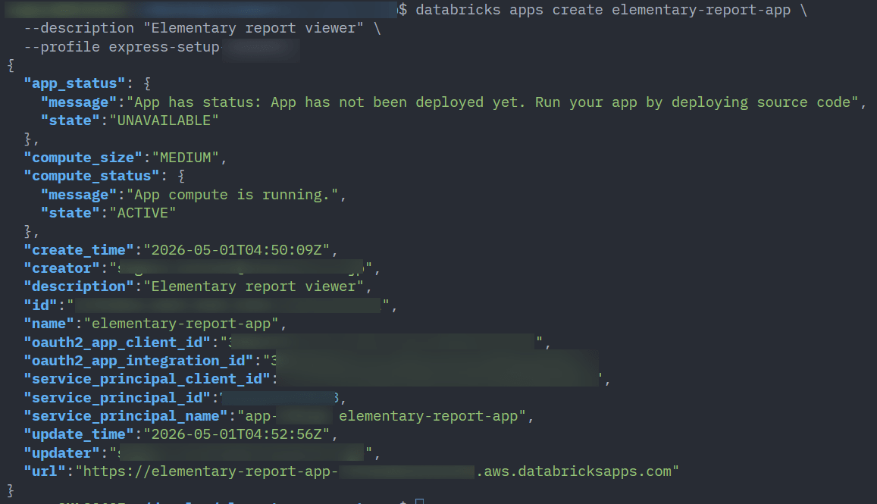The height and width of the screenshot is (504, 877).
Task: Select the name value "elementary-report-app"
Action: (x=180, y=324)
